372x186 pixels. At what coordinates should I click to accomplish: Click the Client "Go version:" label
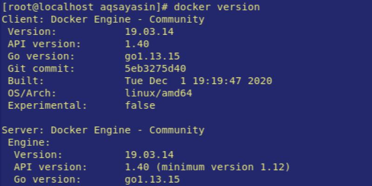(41, 57)
